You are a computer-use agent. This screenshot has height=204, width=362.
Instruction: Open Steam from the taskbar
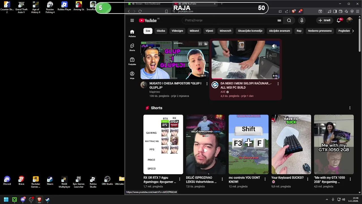coord(48,199)
